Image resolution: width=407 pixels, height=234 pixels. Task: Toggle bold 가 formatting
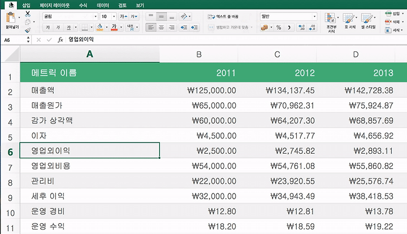(47, 27)
